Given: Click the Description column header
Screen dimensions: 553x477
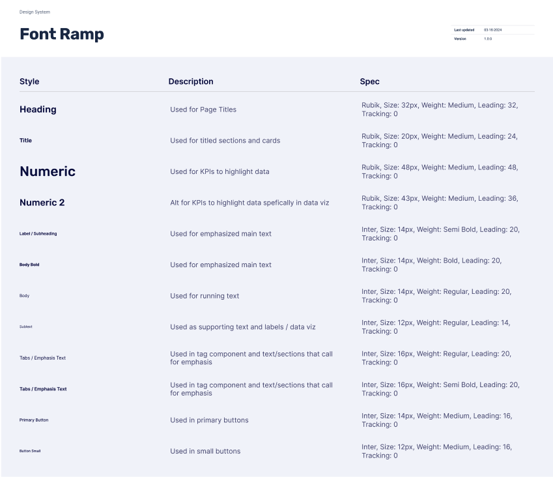Looking at the screenshot, I should (x=191, y=81).
